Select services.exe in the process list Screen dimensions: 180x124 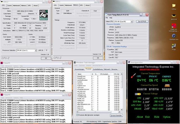click(x=99, y=91)
